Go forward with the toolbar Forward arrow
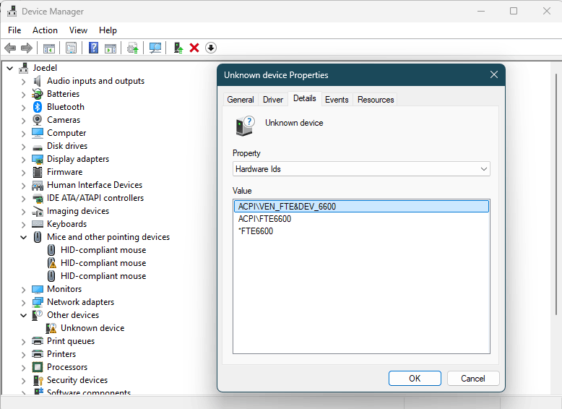 tap(27, 48)
